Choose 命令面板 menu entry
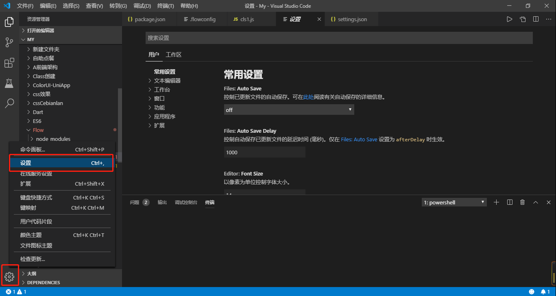The height and width of the screenshot is (296, 556). click(x=62, y=149)
